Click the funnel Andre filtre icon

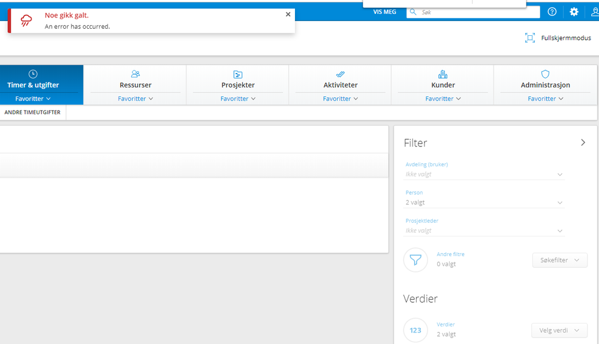(416, 260)
